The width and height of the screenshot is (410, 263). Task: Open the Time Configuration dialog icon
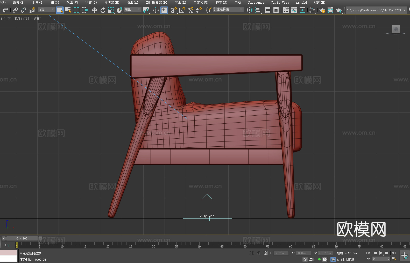coord(394,259)
